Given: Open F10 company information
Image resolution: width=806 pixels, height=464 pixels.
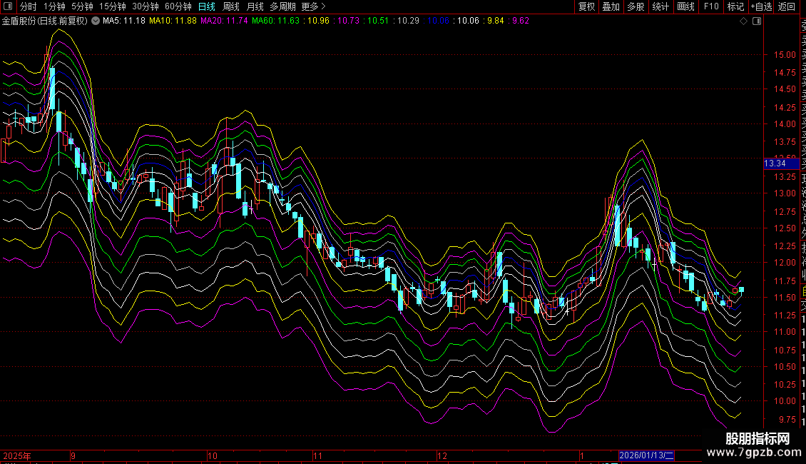Looking at the screenshot, I should (x=711, y=6).
